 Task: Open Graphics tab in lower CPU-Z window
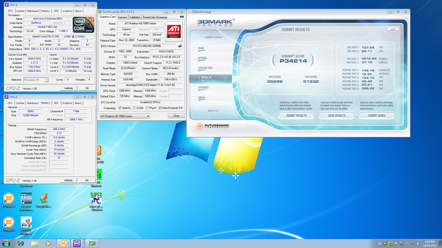tap(67, 103)
